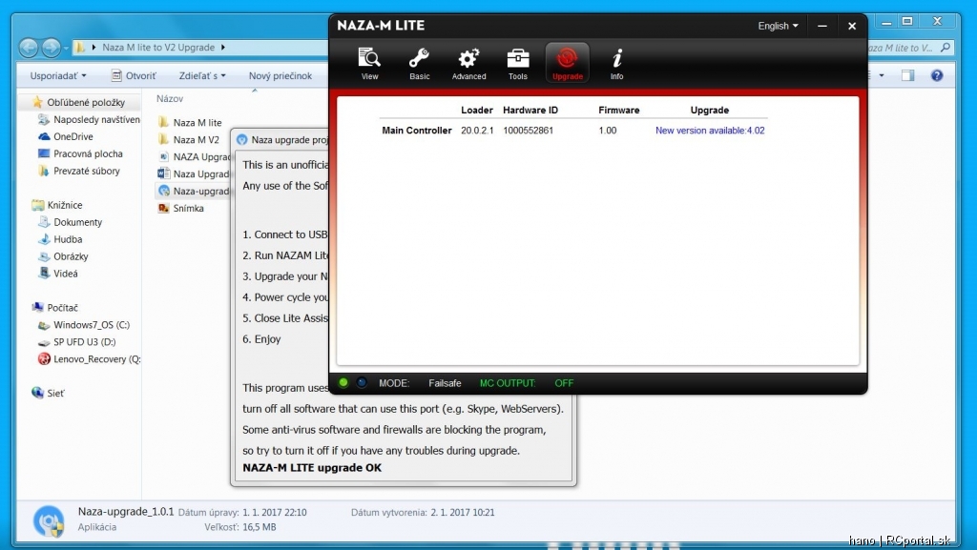Viewport: 977px width, 550px height.
Task: Select Knižnice in the navigation pane
Action: [x=57, y=205]
